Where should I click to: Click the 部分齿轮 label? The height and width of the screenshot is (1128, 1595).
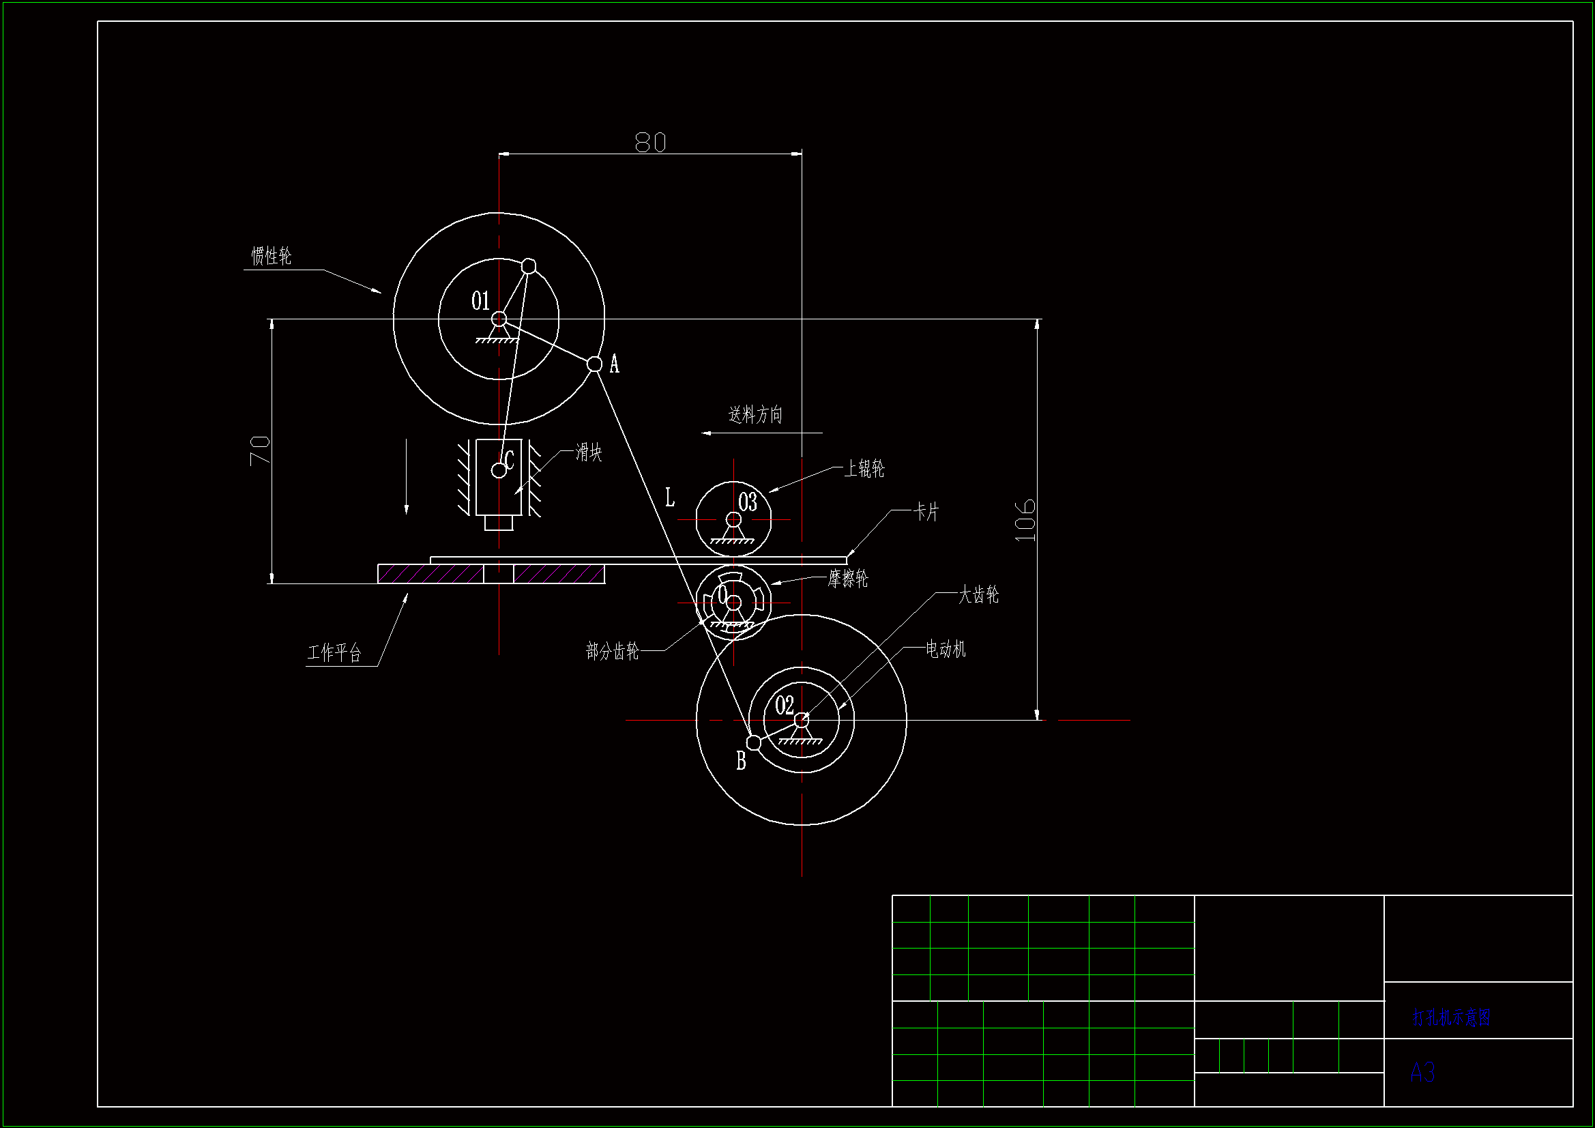612,651
